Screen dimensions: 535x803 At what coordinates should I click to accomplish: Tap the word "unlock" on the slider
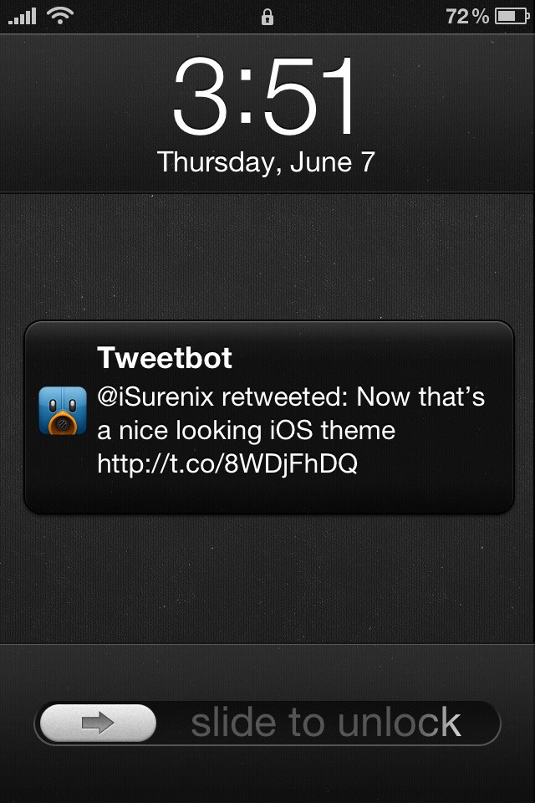400,723
